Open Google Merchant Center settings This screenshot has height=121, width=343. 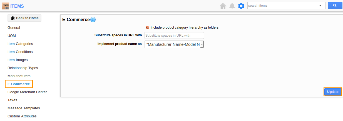coord(27,92)
